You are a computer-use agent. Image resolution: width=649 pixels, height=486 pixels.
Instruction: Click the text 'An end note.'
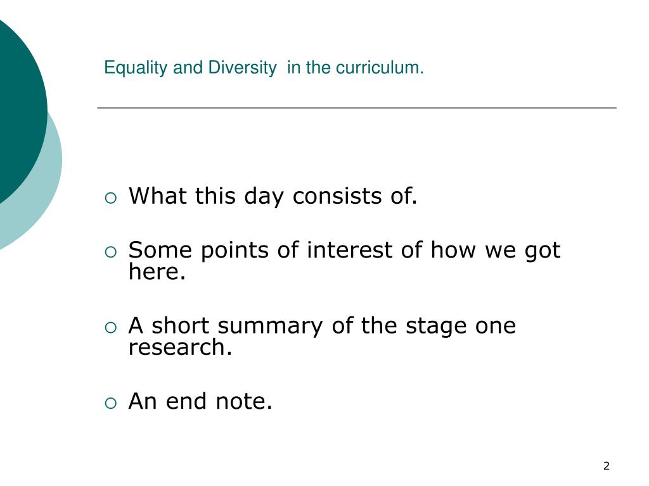click(200, 401)
